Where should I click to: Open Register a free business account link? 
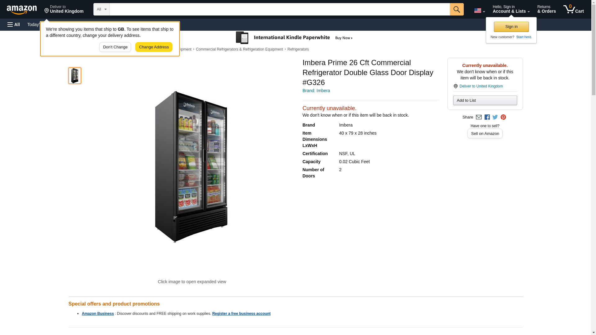[241, 314]
